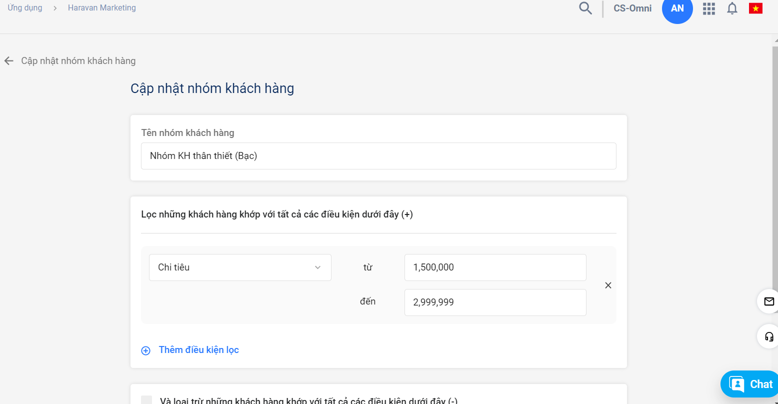Tick the exclude-customers conditions checkbox

point(146,400)
